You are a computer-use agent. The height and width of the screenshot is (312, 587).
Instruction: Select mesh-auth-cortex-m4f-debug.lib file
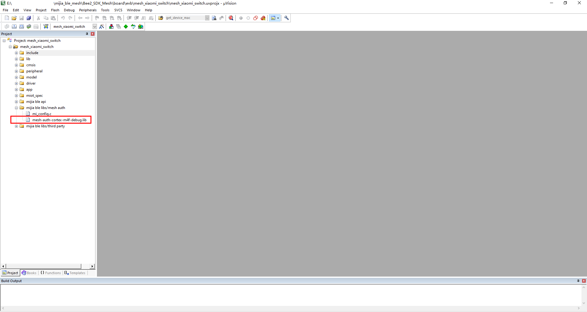tap(59, 120)
